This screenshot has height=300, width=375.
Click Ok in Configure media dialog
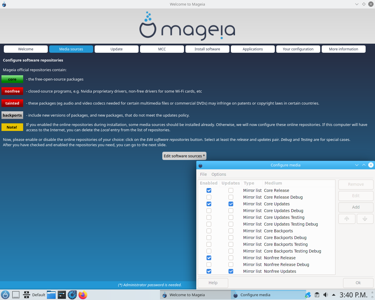pos(358,283)
